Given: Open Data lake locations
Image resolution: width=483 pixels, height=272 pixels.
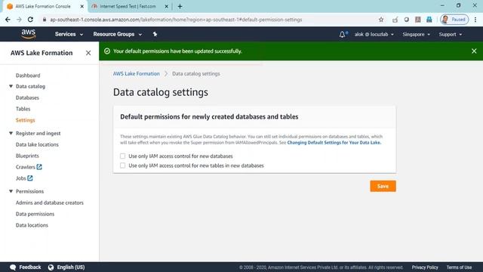Looking at the screenshot, I should [37, 144].
